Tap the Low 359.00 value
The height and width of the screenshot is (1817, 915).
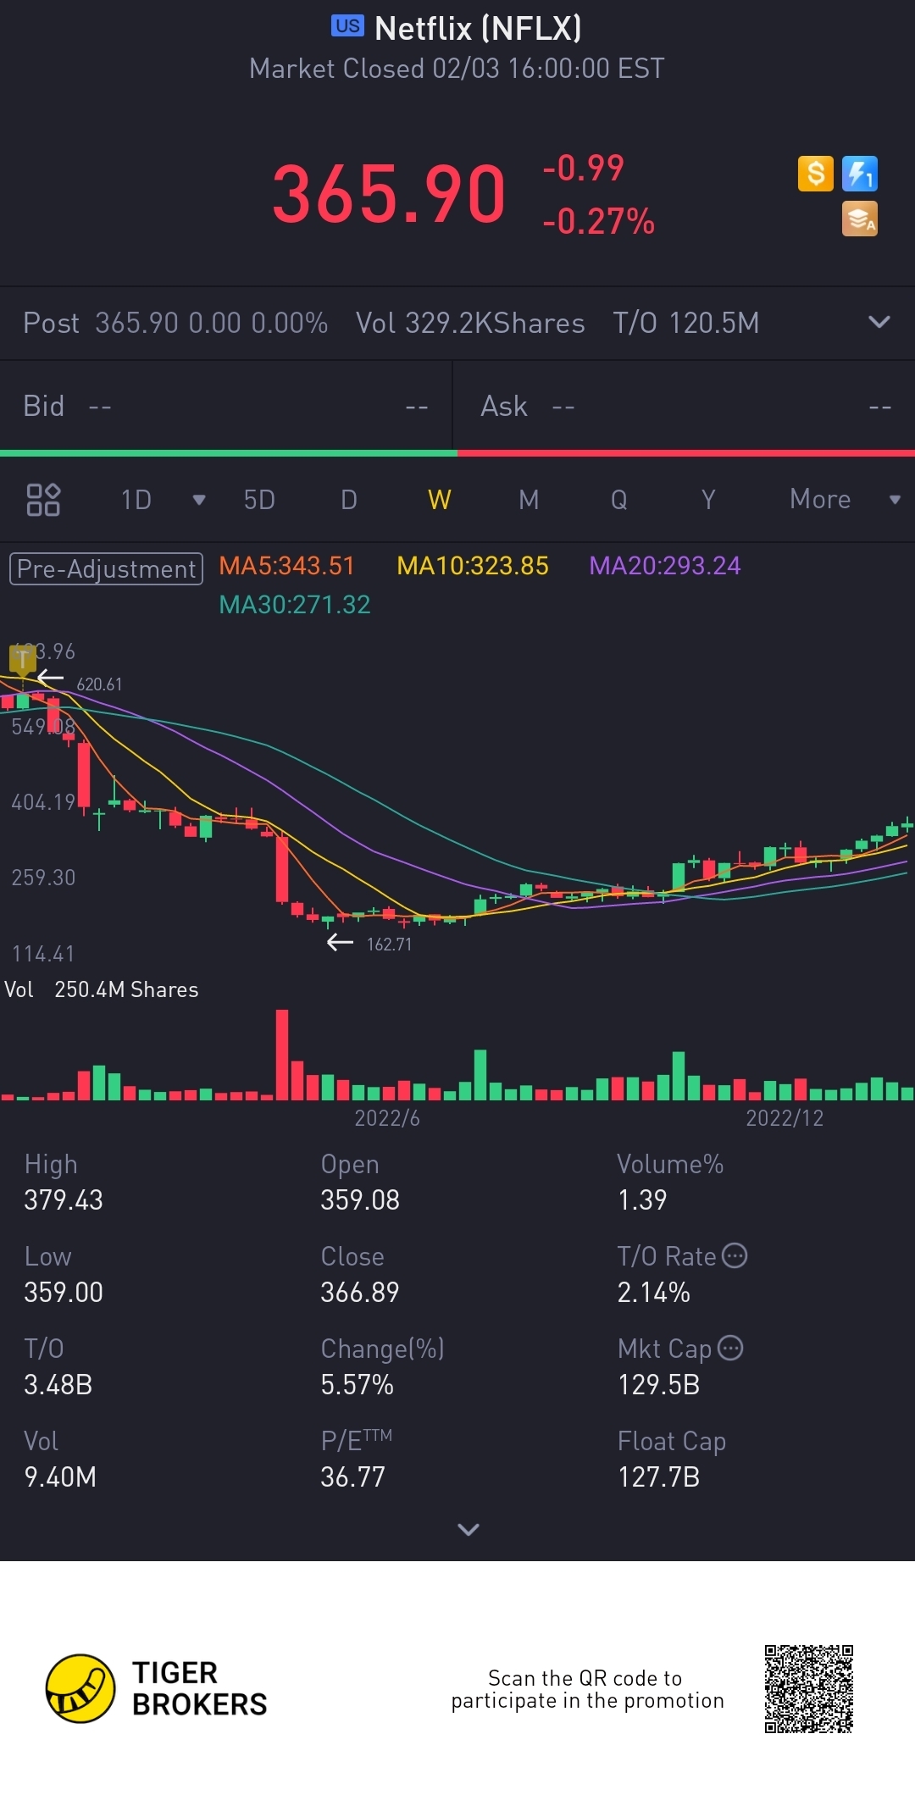[64, 1293]
